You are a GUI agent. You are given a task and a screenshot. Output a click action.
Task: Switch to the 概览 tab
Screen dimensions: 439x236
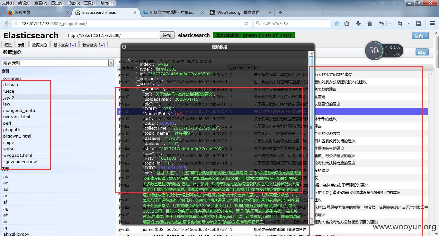click(x=8, y=45)
